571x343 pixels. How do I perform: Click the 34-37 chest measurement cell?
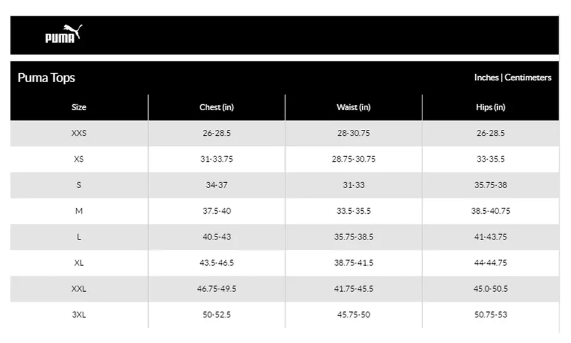pos(217,185)
